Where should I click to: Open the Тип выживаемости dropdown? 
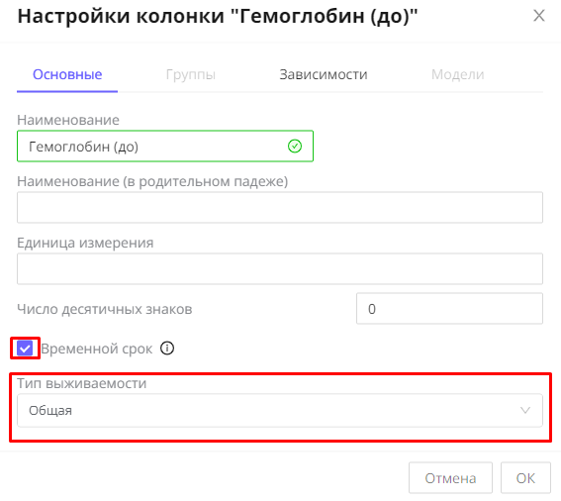point(280,410)
